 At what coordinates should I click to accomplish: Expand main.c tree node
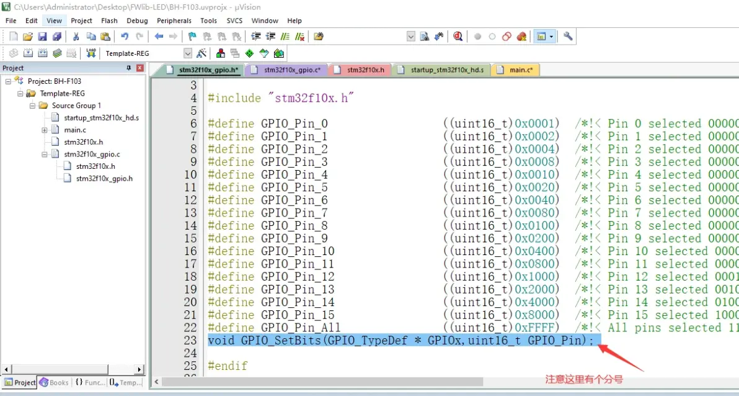[44, 130]
